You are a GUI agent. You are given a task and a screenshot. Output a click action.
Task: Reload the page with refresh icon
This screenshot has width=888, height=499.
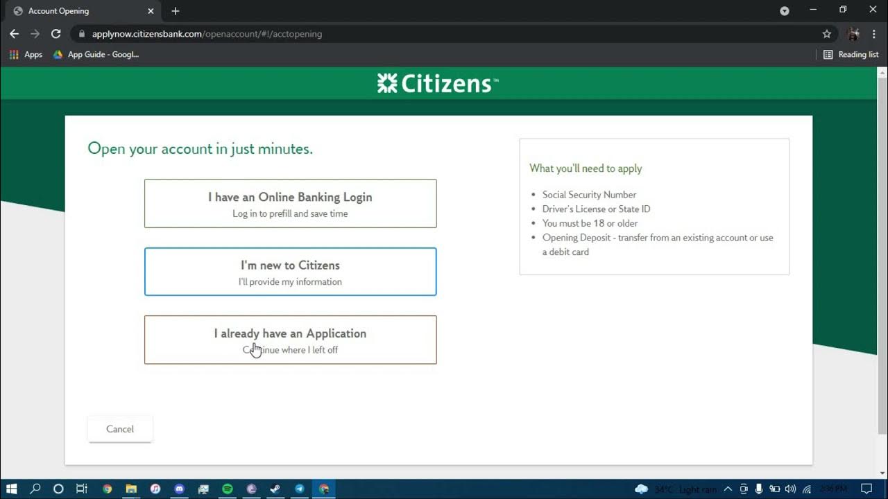[x=56, y=33]
